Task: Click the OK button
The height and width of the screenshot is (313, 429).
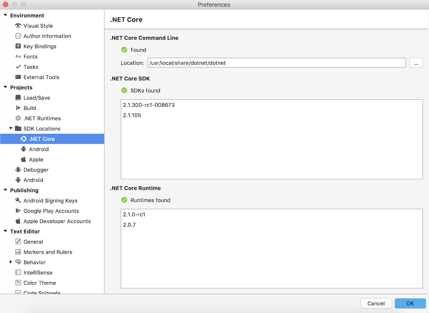Action: [410, 304]
